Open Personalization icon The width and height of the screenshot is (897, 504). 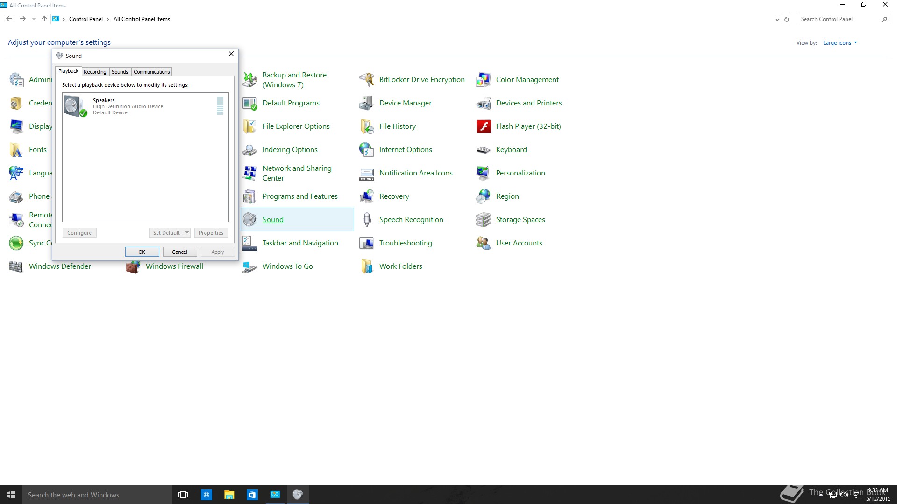(x=484, y=173)
